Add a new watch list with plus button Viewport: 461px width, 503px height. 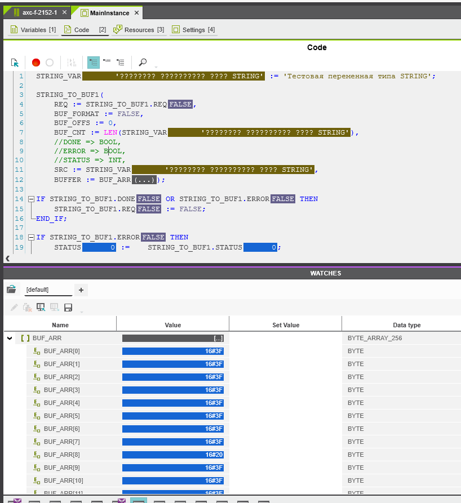pos(81,290)
